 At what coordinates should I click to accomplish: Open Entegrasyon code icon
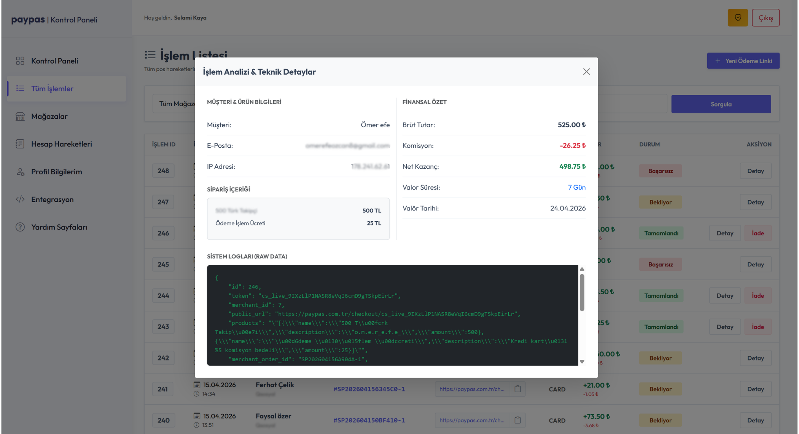[x=20, y=199]
